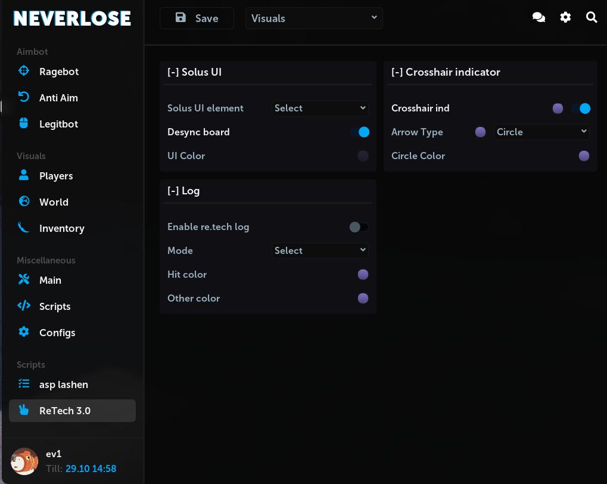Enable re.tech log

coord(358,227)
